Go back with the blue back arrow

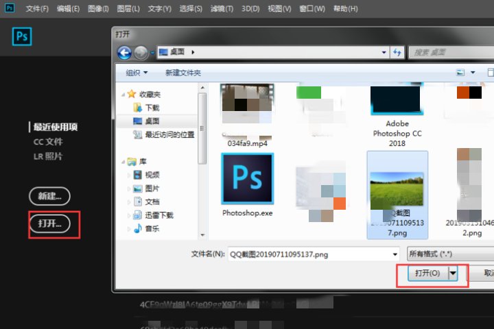(x=124, y=53)
